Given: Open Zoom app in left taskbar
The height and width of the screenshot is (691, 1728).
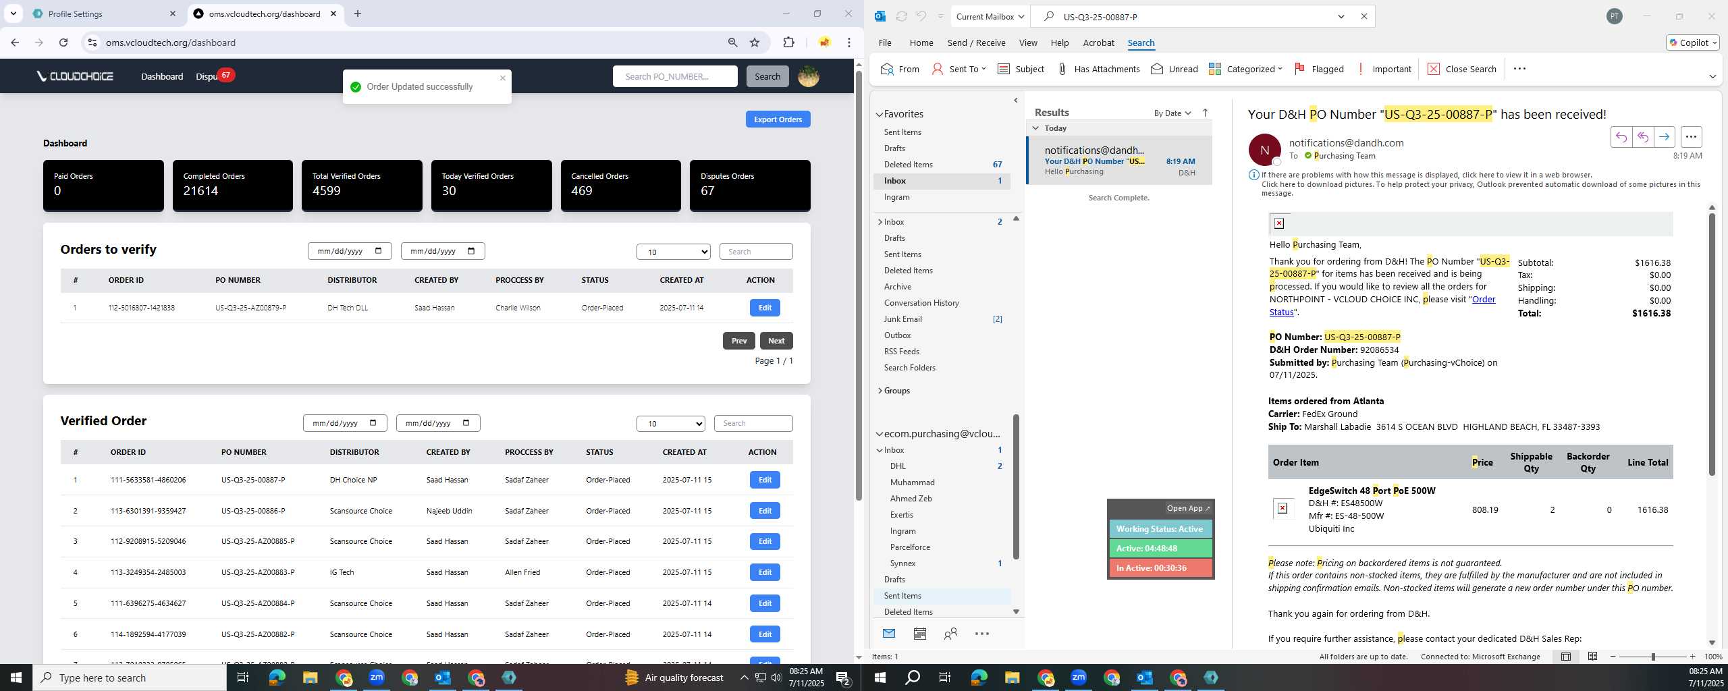Looking at the screenshot, I should [377, 678].
